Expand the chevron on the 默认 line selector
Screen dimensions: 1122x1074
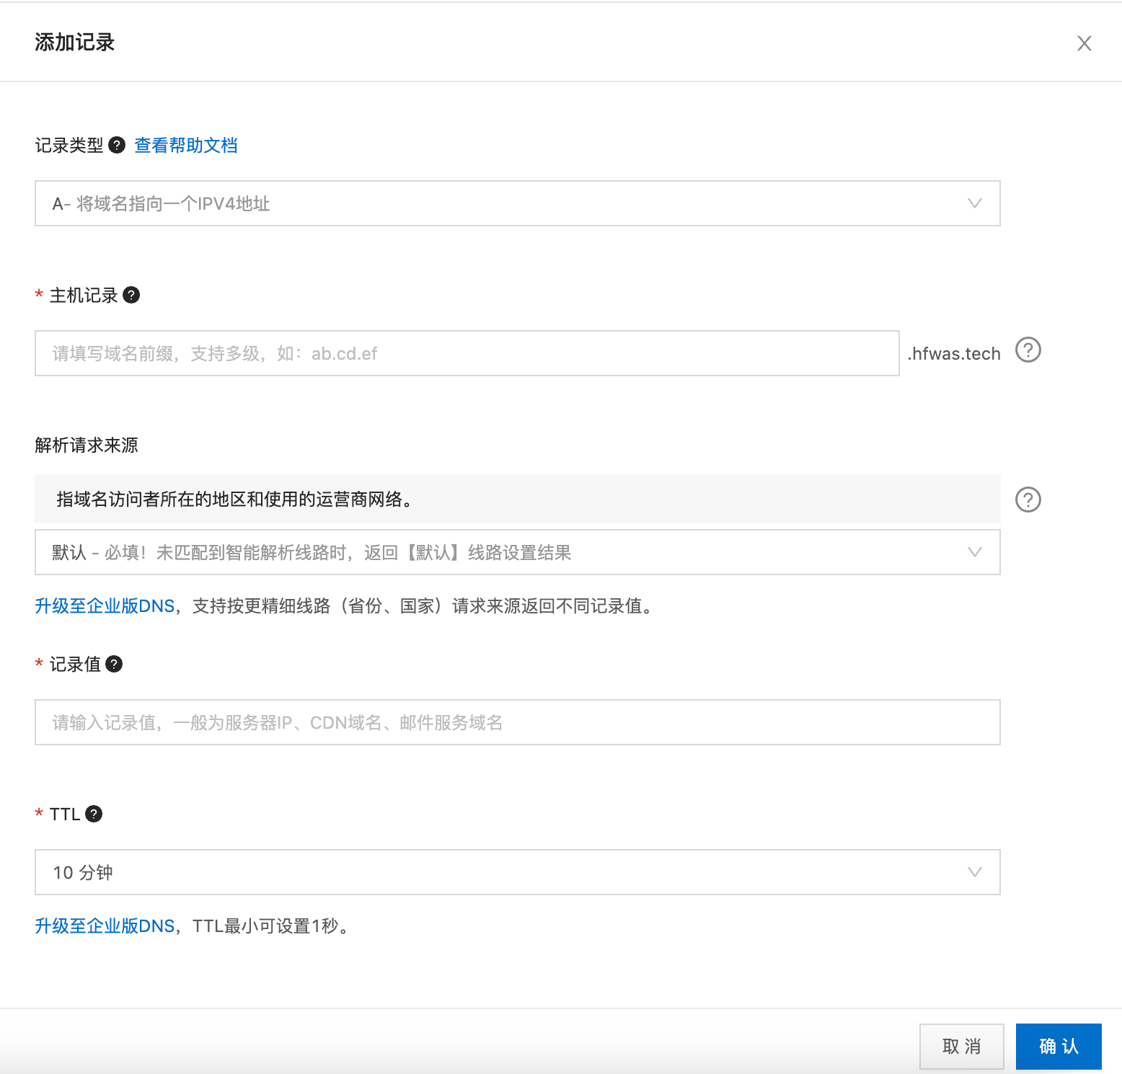(975, 552)
